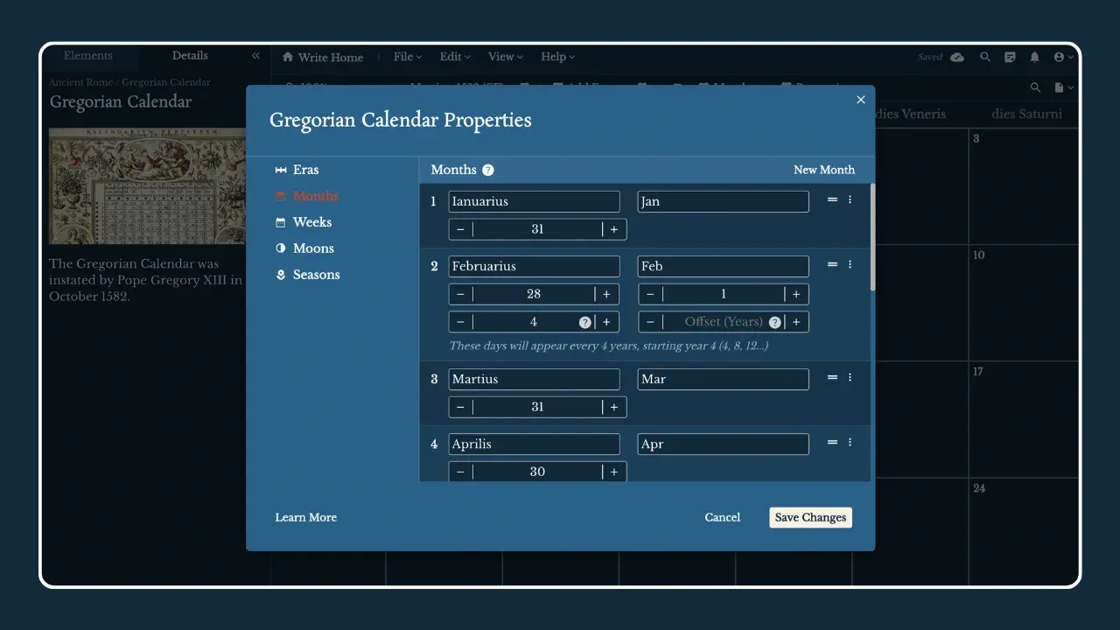
Task: Open the Help menu
Action: pos(558,57)
